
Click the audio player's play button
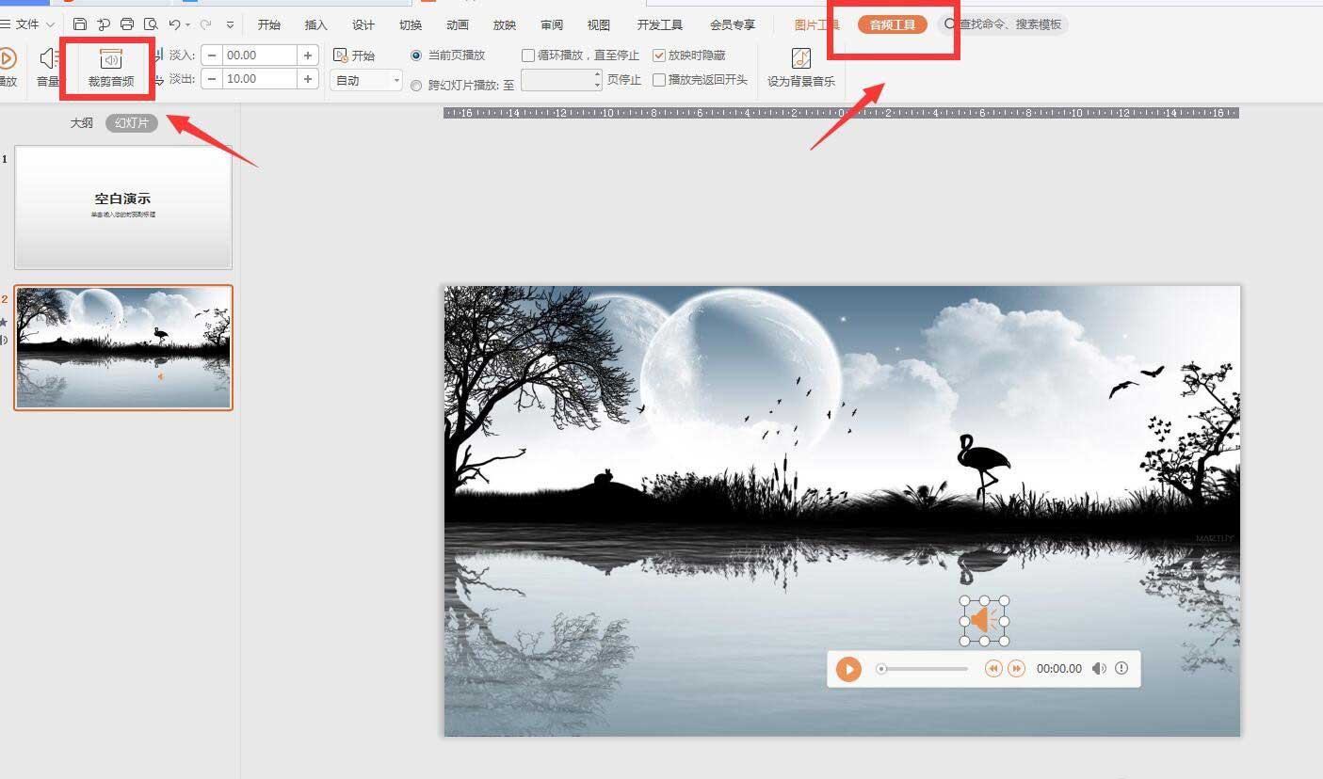(x=848, y=669)
